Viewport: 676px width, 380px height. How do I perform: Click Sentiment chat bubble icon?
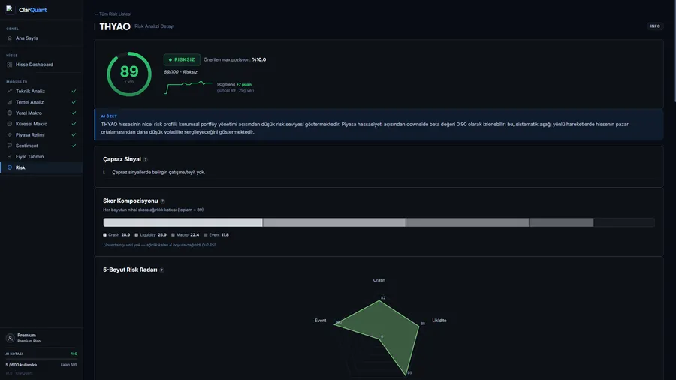point(10,146)
